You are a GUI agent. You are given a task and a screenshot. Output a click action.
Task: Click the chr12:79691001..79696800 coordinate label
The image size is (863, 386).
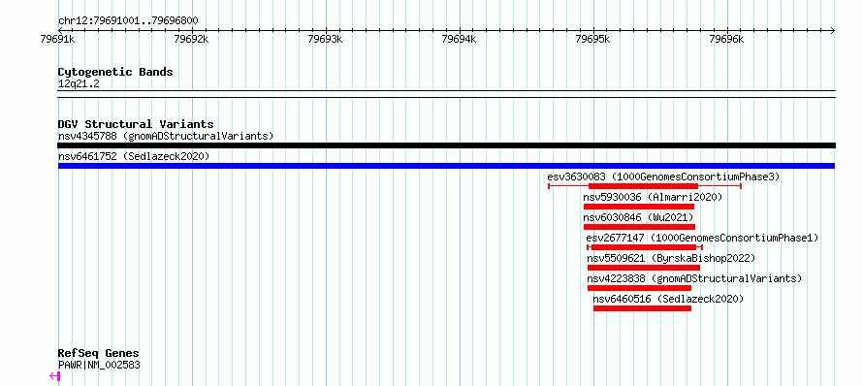[128, 21]
